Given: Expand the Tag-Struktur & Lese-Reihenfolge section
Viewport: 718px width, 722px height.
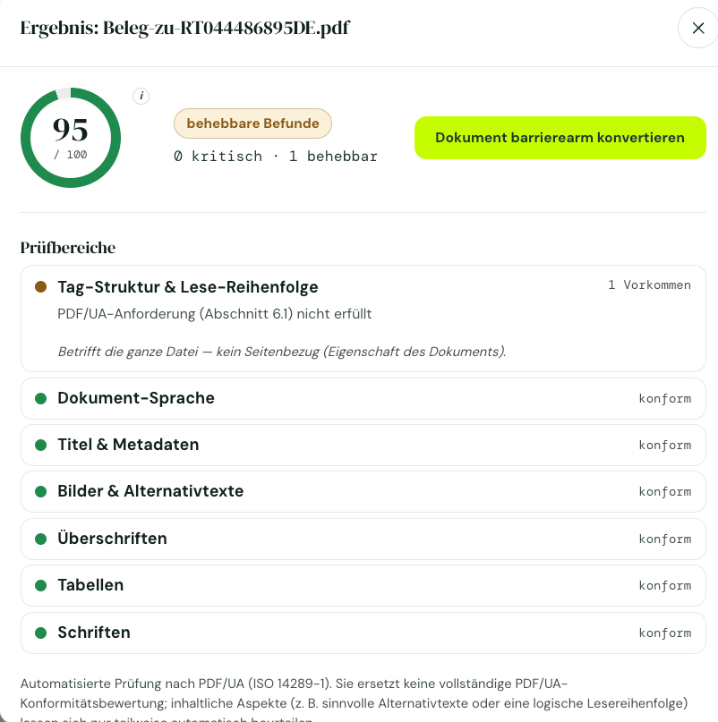Looking at the screenshot, I should tap(363, 319).
